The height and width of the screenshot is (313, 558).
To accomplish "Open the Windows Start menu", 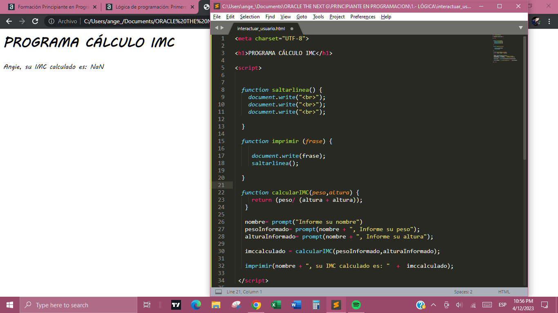I will click(x=10, y=305).
